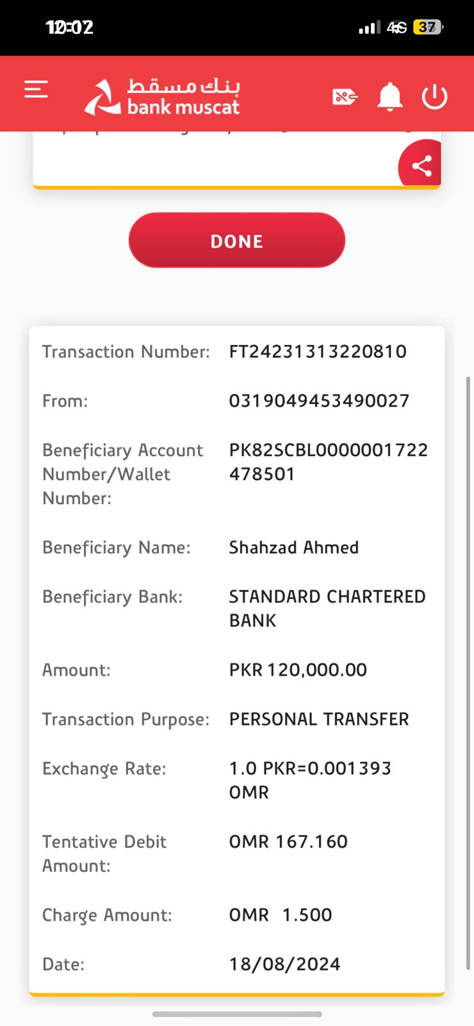Open the offers coupon icon
The image size is (474, 1026).
coord(345,97)
